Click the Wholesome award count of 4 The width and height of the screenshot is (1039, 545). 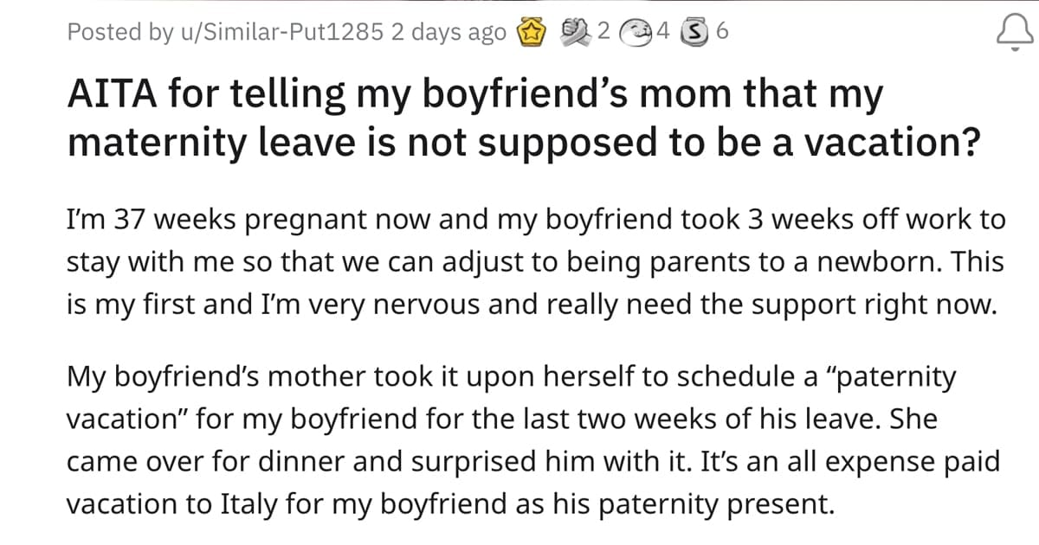tap(663, 33)
